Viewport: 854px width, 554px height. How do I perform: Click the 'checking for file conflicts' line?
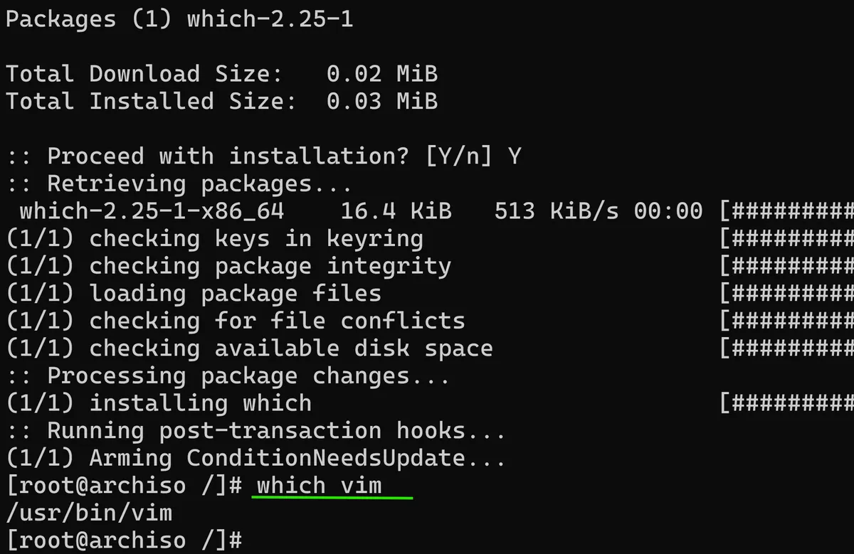pos(236,321)
